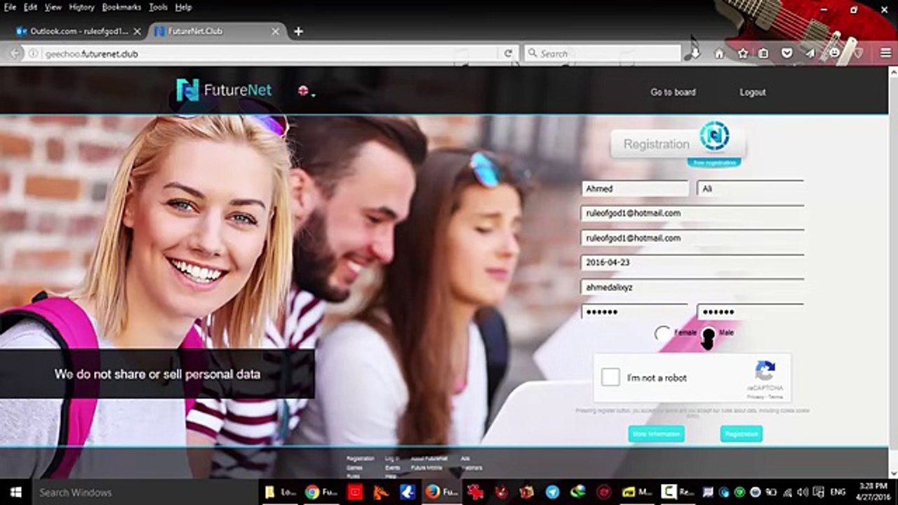Switch to the Outlook.com tab
The image size is (898, 505).
point(76,32)
